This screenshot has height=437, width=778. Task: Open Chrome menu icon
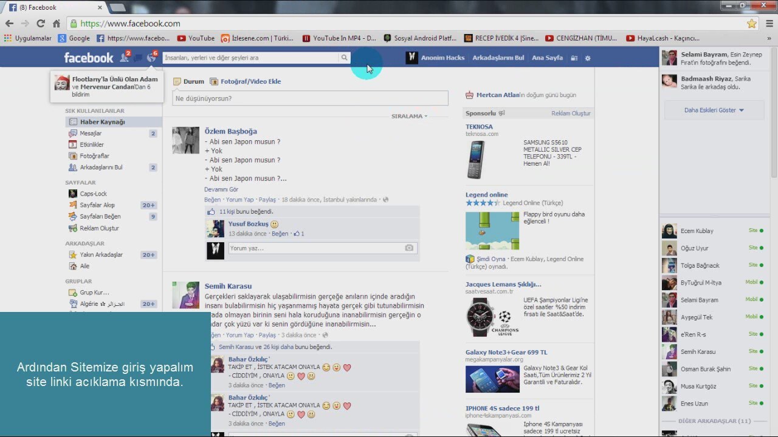769,24
